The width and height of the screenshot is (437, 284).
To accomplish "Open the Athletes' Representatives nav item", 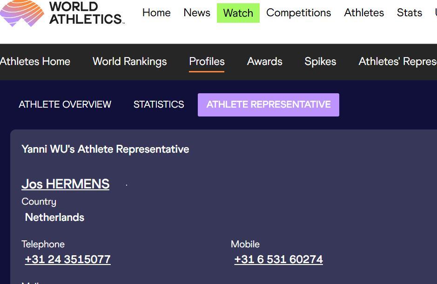I will pos(397,62).
